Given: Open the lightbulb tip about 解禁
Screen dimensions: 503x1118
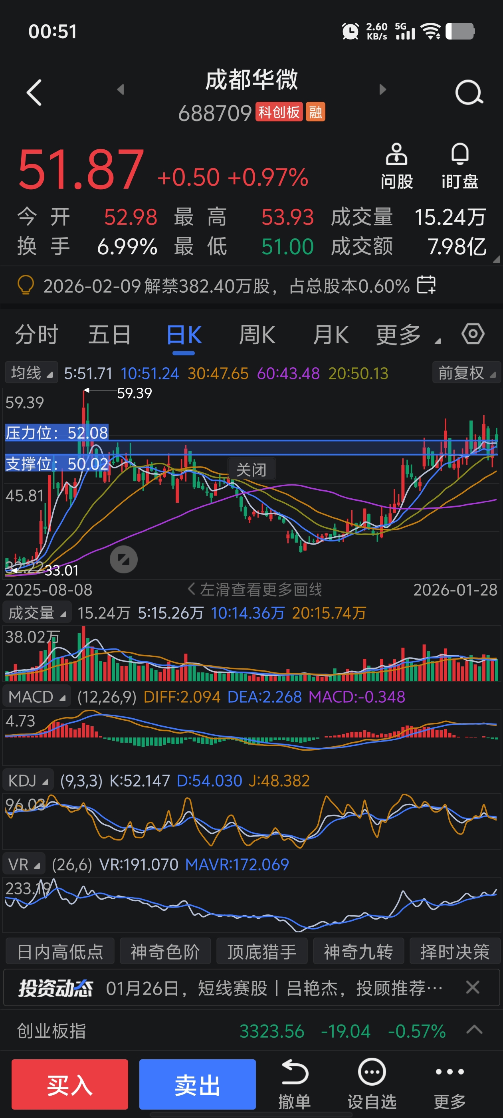Looking at the screenshot, I should (x=25, y=285).
